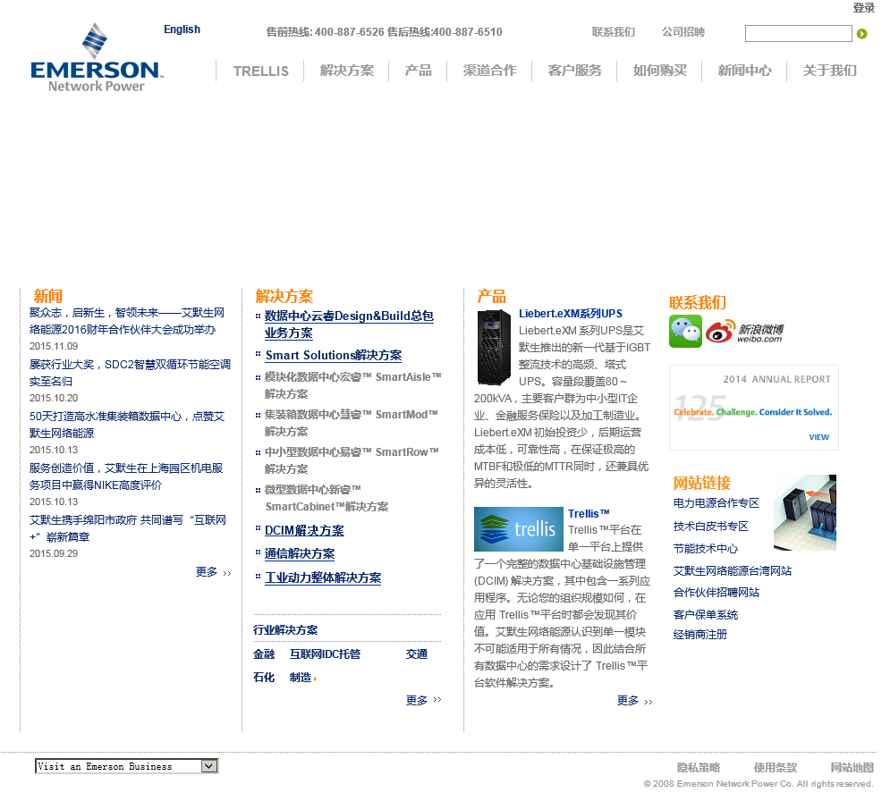Click the Liebert.eXM UPS product image
Screen dimensions: 882x801
(493, 348)
